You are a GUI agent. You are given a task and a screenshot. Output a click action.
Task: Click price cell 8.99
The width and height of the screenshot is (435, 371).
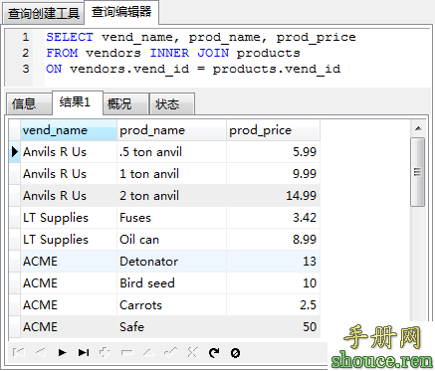tap(273, 240)
